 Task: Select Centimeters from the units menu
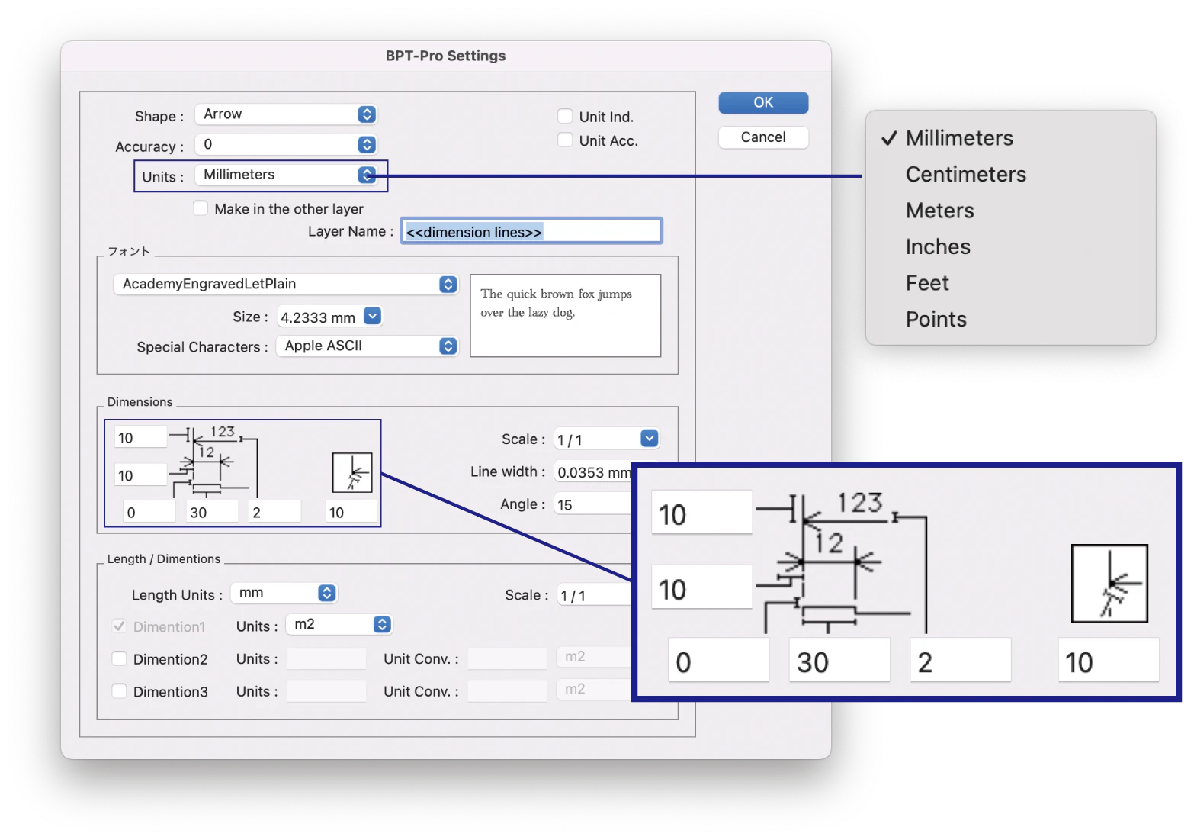965,174
